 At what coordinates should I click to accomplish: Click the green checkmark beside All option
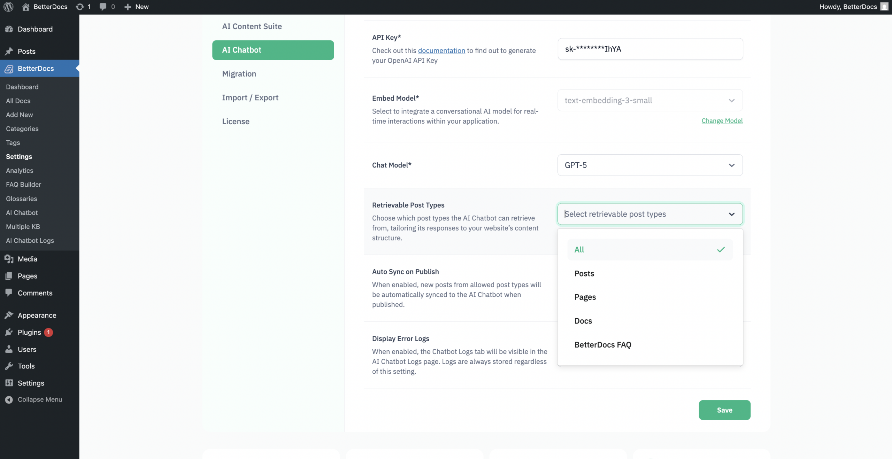coord(721,249)
